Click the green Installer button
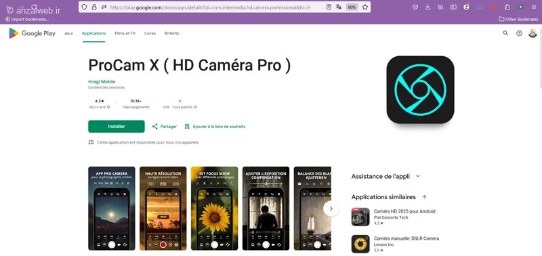Viewport: 542px width, 256px height. pyautogui.click(x=117, y=127)
